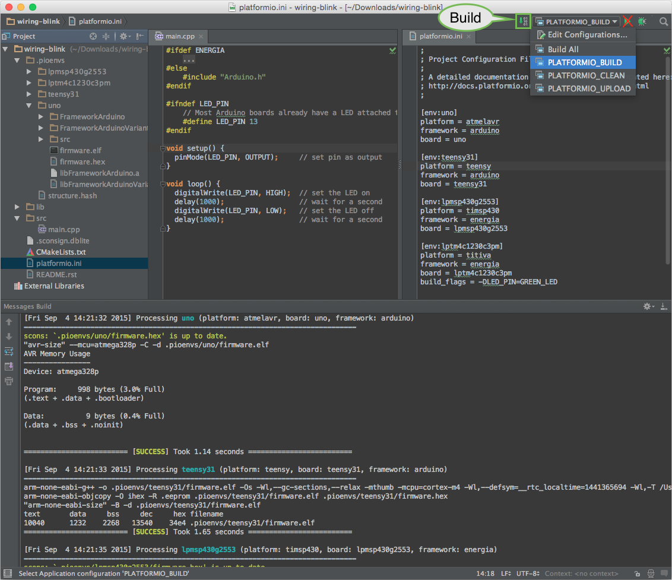Click green inspection checkmark in main.cpp editor

pos(392,50)
